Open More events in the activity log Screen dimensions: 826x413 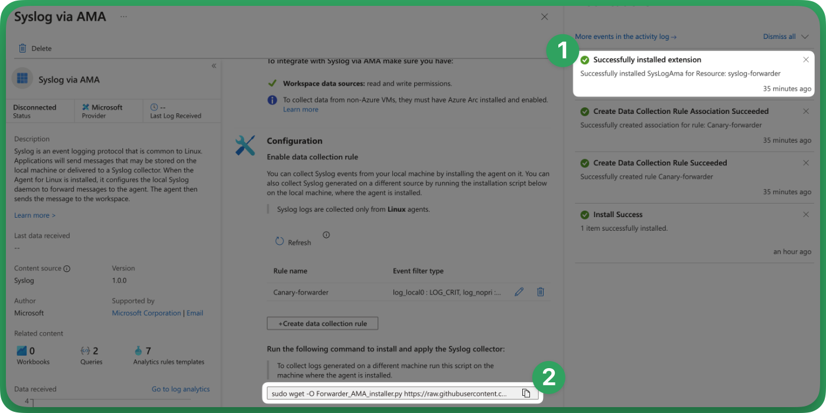(x=626, y=37)
